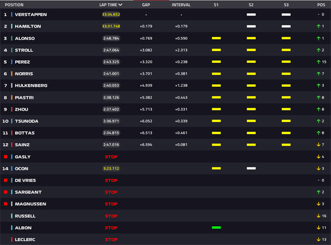Click the green up arrow in Tsunoda's row
The image size is (331, 245).
coord(319,121)
